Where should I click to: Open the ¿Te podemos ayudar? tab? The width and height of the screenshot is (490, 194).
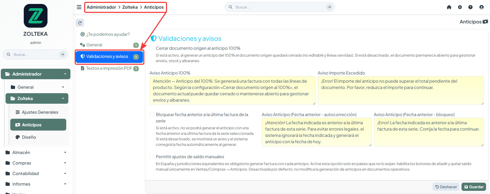[x=109, y=34]
